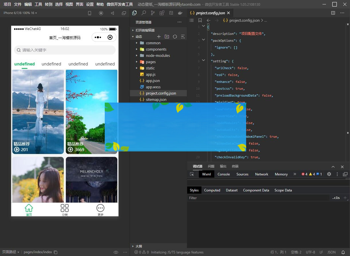Click the Docker whale icon in the sidebar
Image resolution: width=350 pixels, height=256 pixels.
pos(180,13)
